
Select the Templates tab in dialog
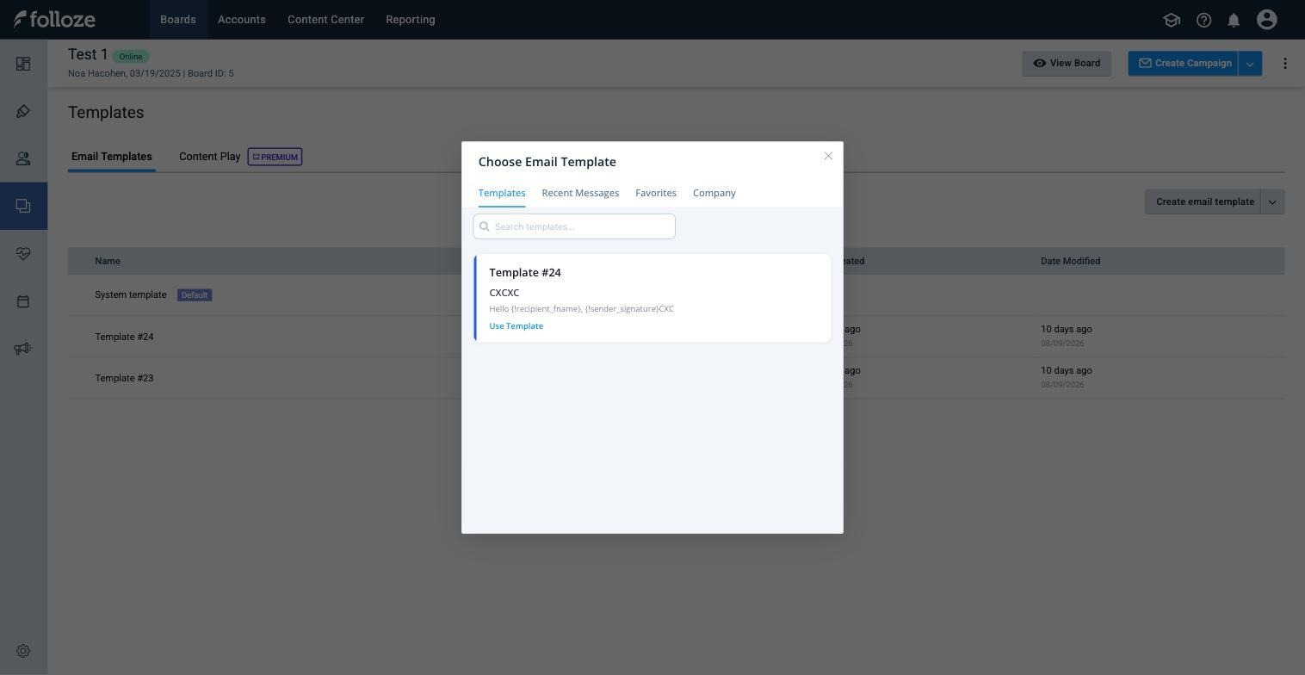coord(502,193)
